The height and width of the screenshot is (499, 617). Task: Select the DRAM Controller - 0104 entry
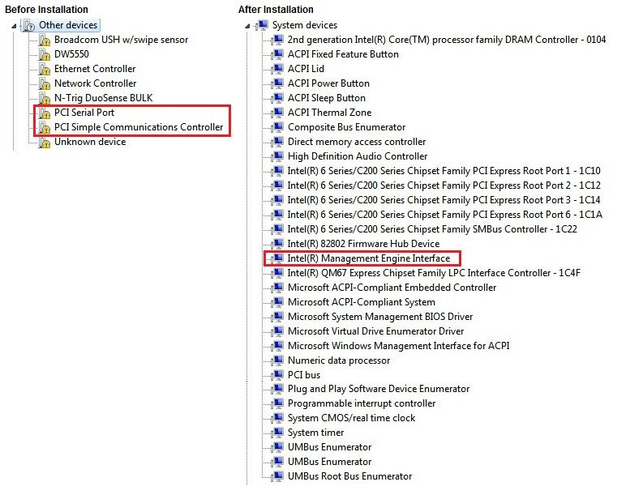pyautogui.click(x=447, y=40)
